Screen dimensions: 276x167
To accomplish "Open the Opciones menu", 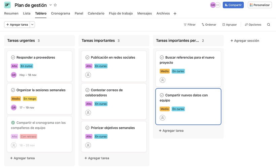I will (x=253, y=25).
